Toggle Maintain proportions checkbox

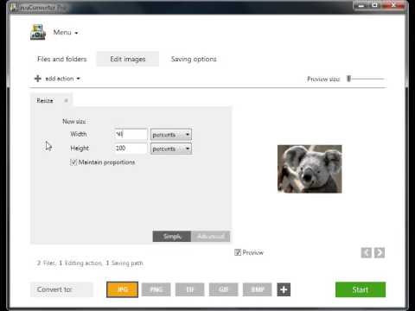click(73, 162)
